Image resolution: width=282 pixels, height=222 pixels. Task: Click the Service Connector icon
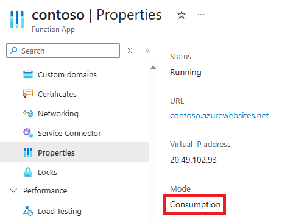pos(28,133)
